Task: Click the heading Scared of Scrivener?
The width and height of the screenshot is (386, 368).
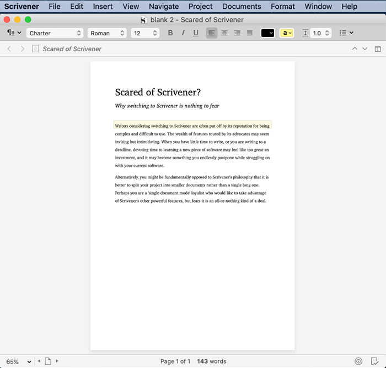Action: coord(158,92)
